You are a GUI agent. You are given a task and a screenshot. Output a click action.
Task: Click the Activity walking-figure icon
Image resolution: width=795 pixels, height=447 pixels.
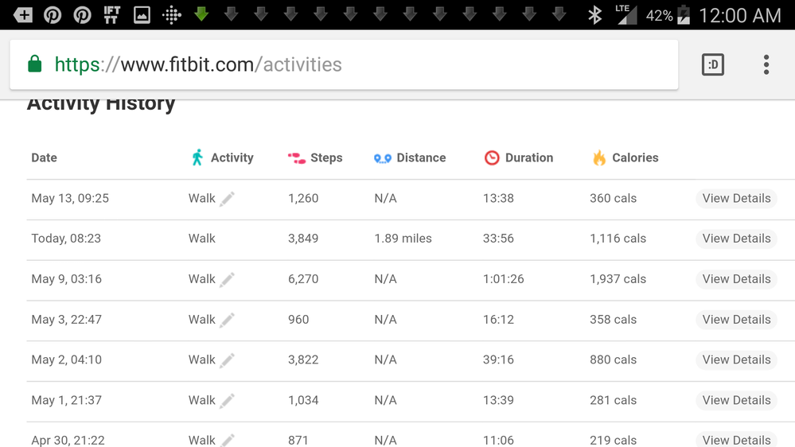point(197,157)
